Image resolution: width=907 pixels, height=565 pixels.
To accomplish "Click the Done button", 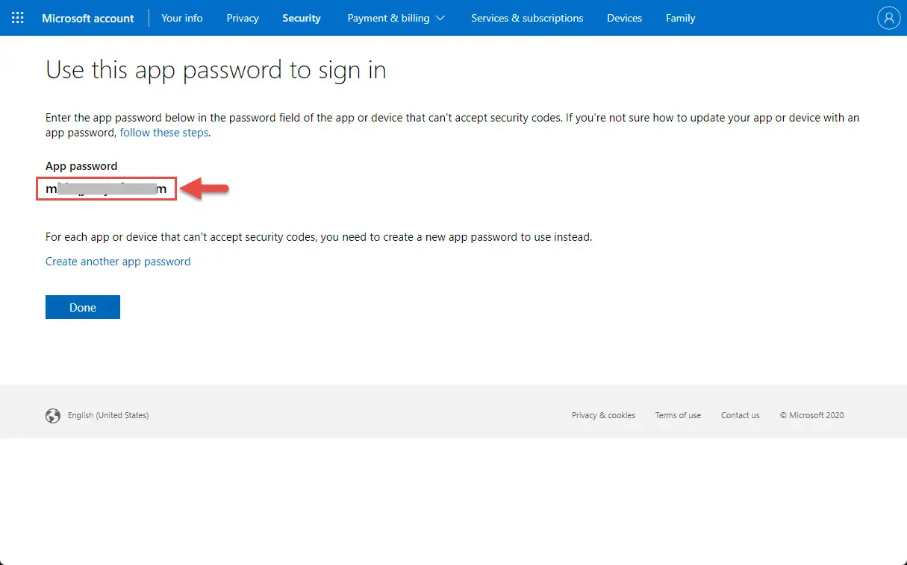I will pyautogui.click(x=83, y=307).
